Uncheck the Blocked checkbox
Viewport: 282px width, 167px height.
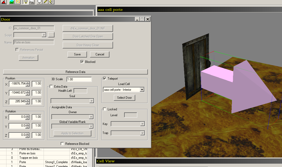point(82,62)
